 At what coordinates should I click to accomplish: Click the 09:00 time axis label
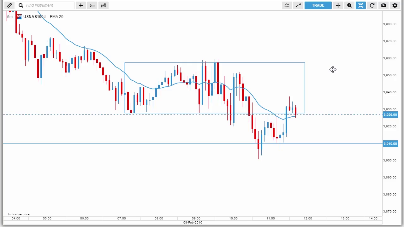coord(196,218)
